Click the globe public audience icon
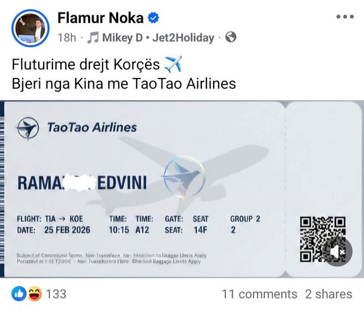The width and height of the screenshot is (364, 315). (230, 38)
